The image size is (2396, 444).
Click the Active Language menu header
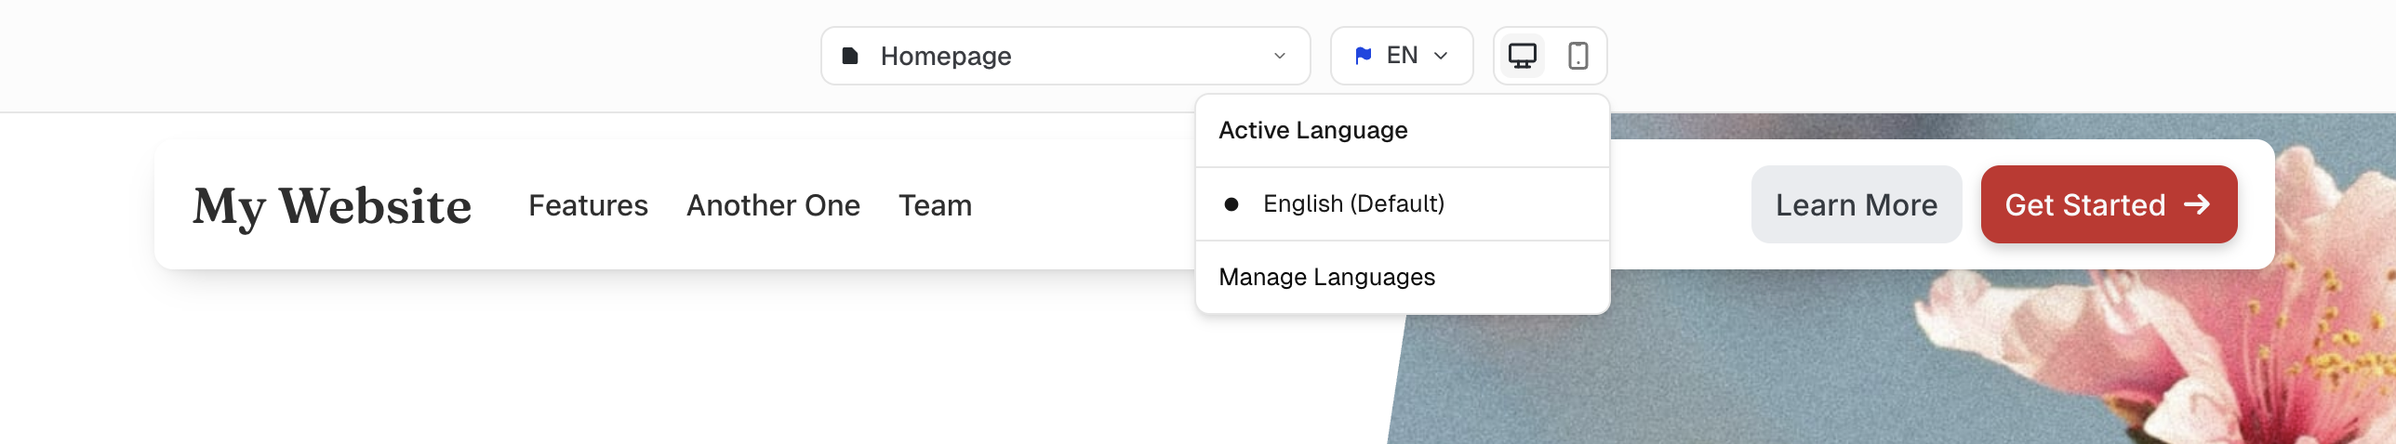[1312, 130]
